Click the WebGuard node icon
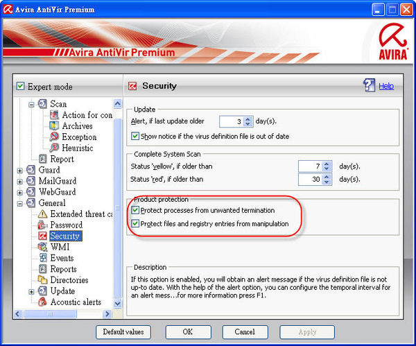 [31, 191]
